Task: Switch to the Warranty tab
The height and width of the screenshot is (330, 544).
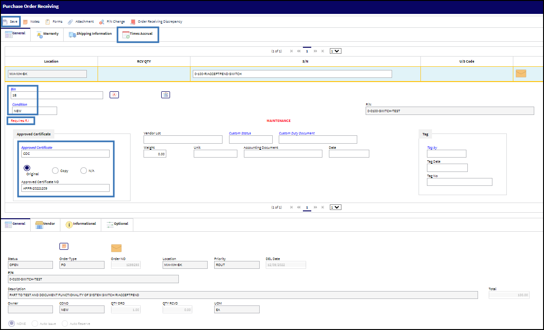Action: coord(47,34)
